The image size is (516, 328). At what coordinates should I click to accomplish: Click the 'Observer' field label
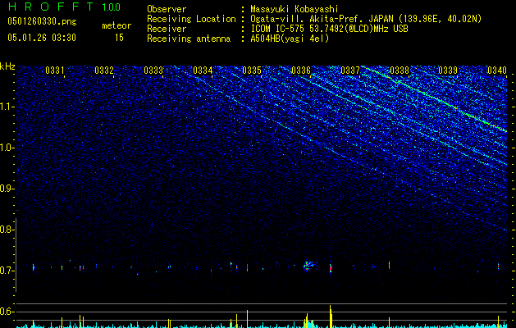(x=167, y=9)
